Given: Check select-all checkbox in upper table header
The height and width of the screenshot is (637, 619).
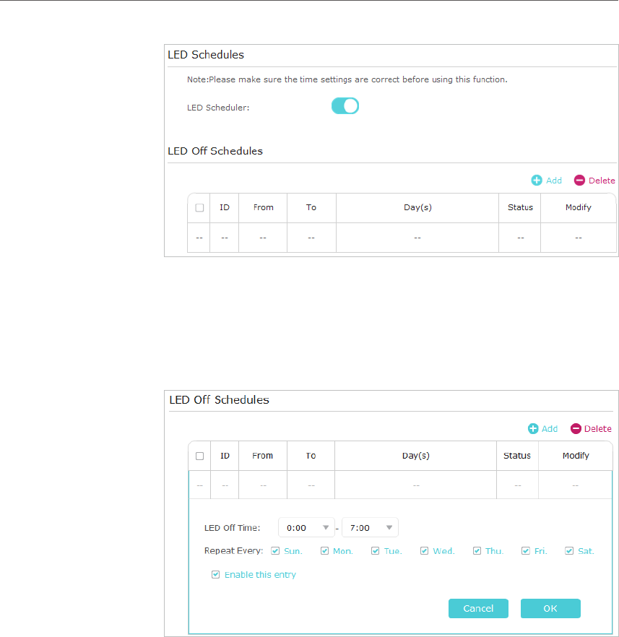Looking at the screenshot, I should (x=199, y=208).
